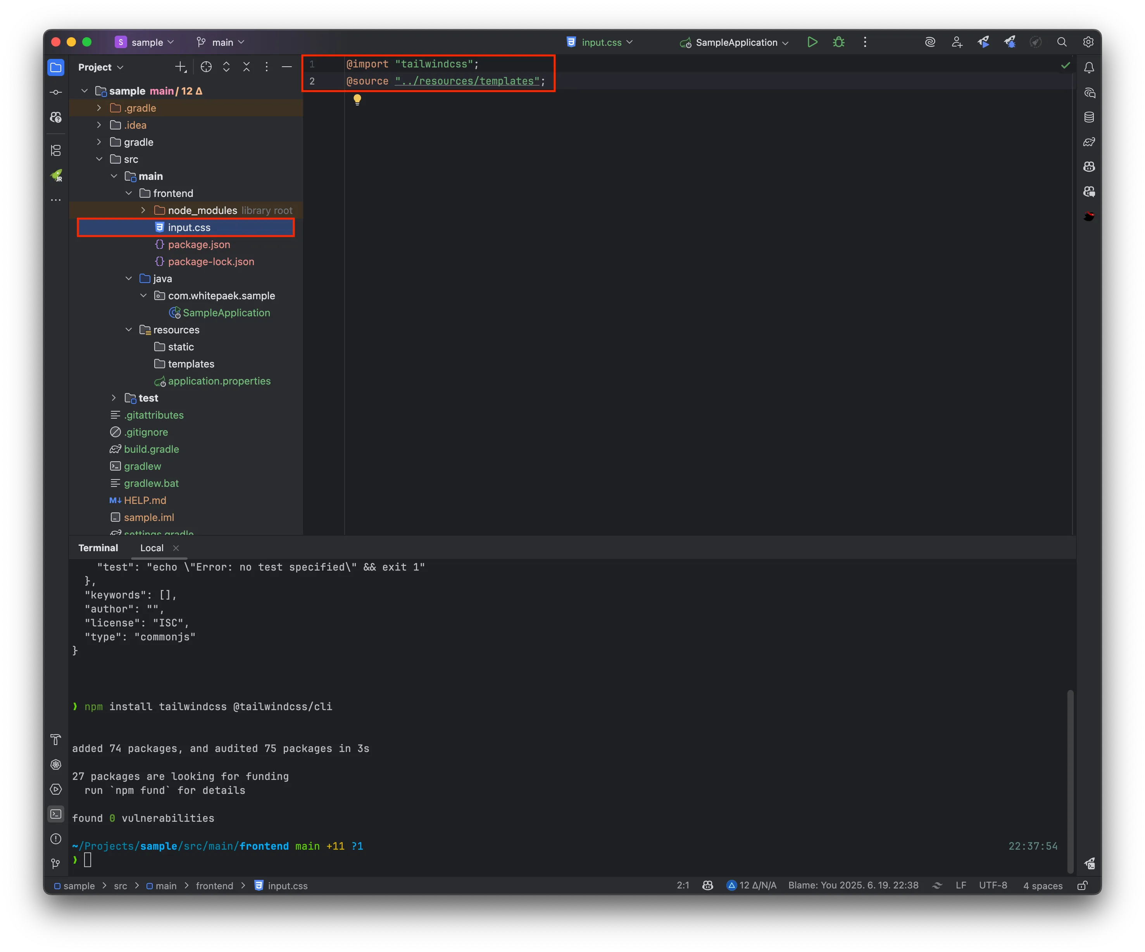Expand the .idea folder

(x=99, y=125)
